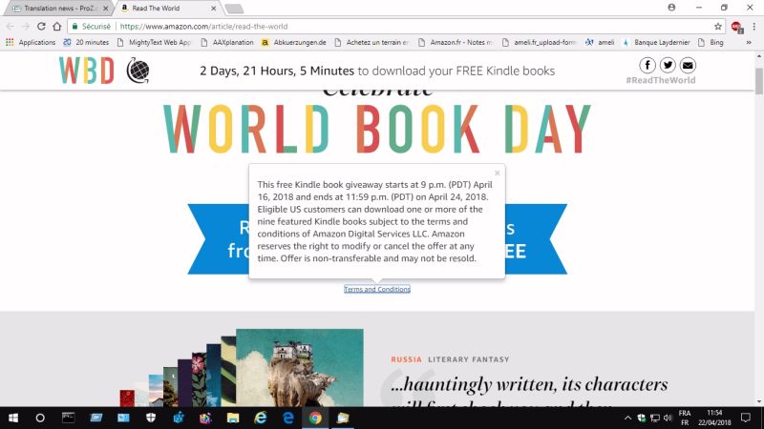
Task: Close the Translation news tab
Action: 105,9
